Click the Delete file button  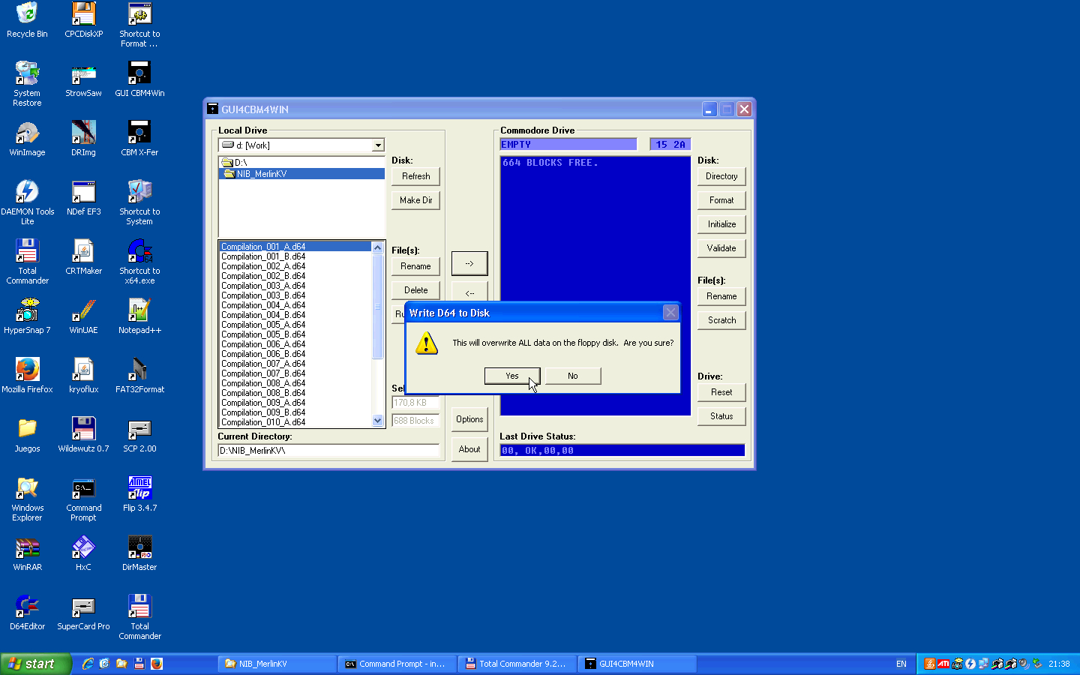(x=416, y=290)
